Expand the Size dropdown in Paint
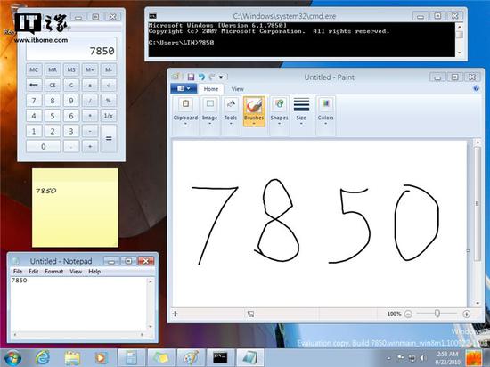This screenshot has height=367, width=490. tap(301, 111)
